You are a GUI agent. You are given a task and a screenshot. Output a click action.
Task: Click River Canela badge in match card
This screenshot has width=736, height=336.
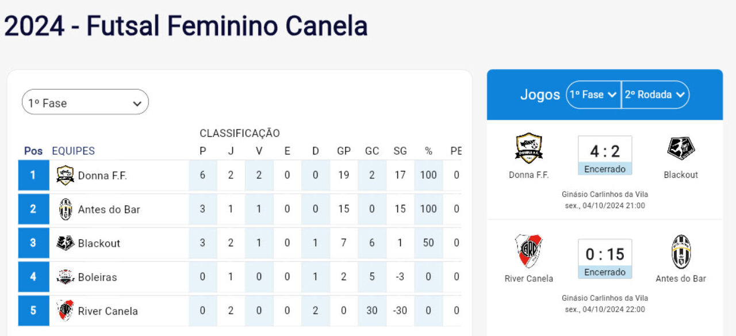[528, 251]
